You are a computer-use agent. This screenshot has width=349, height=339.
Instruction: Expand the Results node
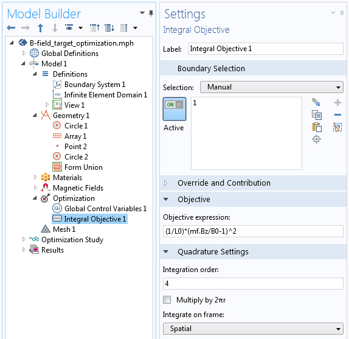click(24, 250)
